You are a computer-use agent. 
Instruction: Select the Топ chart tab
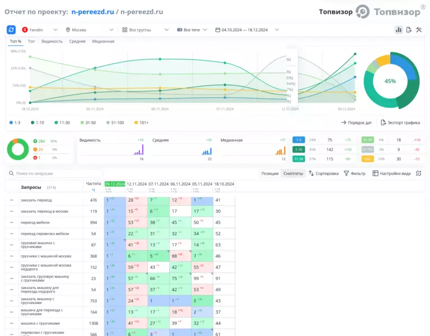tap(31, 41)
